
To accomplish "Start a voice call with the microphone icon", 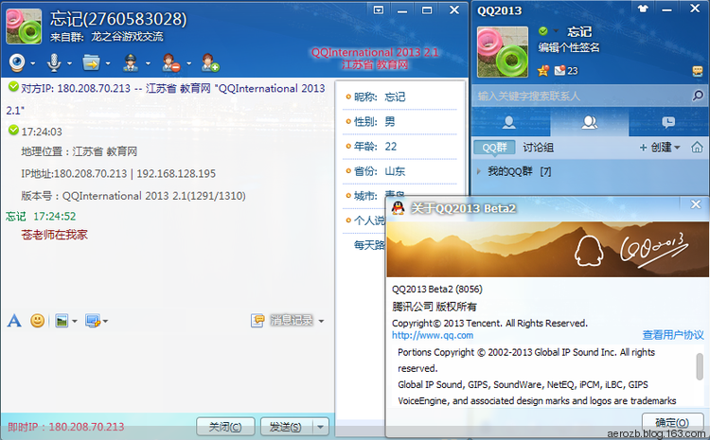I will [54, 62].
